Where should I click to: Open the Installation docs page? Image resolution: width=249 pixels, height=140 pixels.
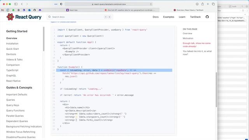[12, 44]
